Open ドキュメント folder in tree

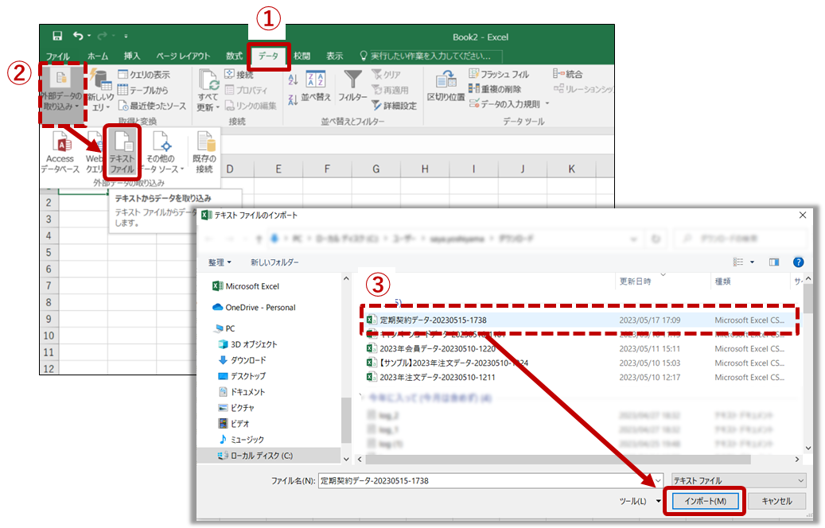(242, 391)
